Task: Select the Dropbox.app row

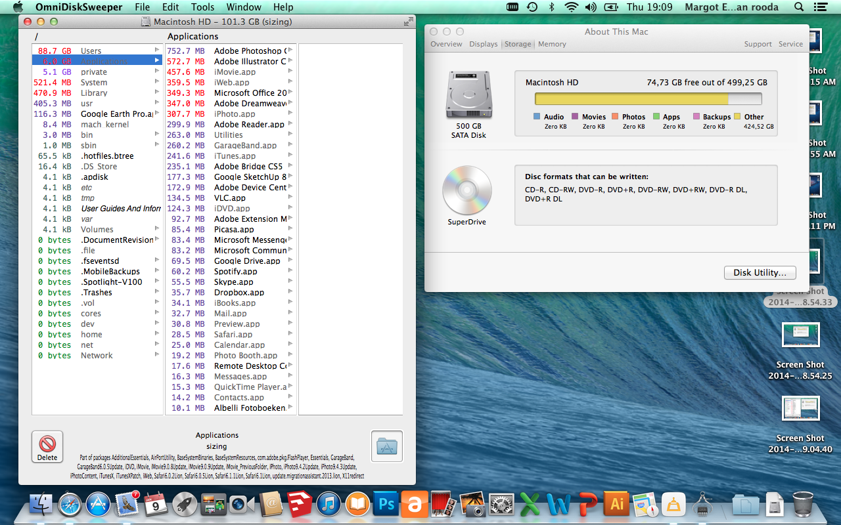Action: pos(230,292)
